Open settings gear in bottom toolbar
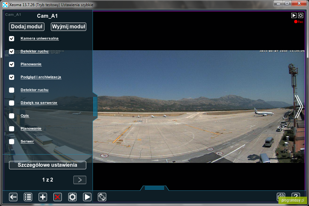Screen dimensions: 309x206 click(x=72, y=197)
